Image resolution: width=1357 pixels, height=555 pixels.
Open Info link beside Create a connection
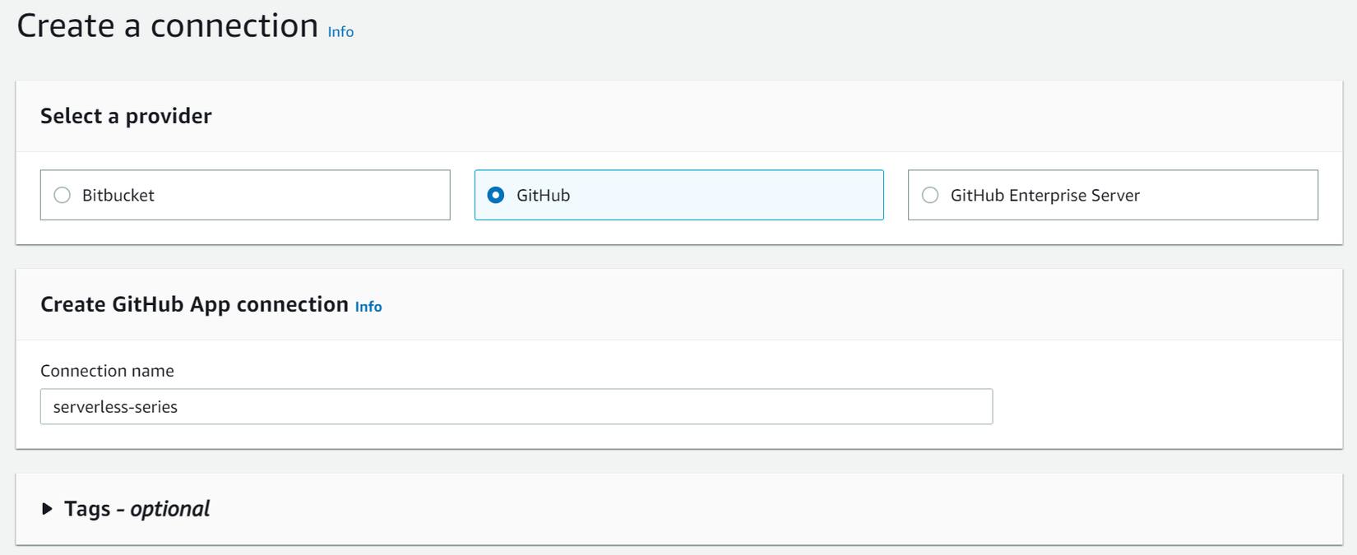[340, 32]
